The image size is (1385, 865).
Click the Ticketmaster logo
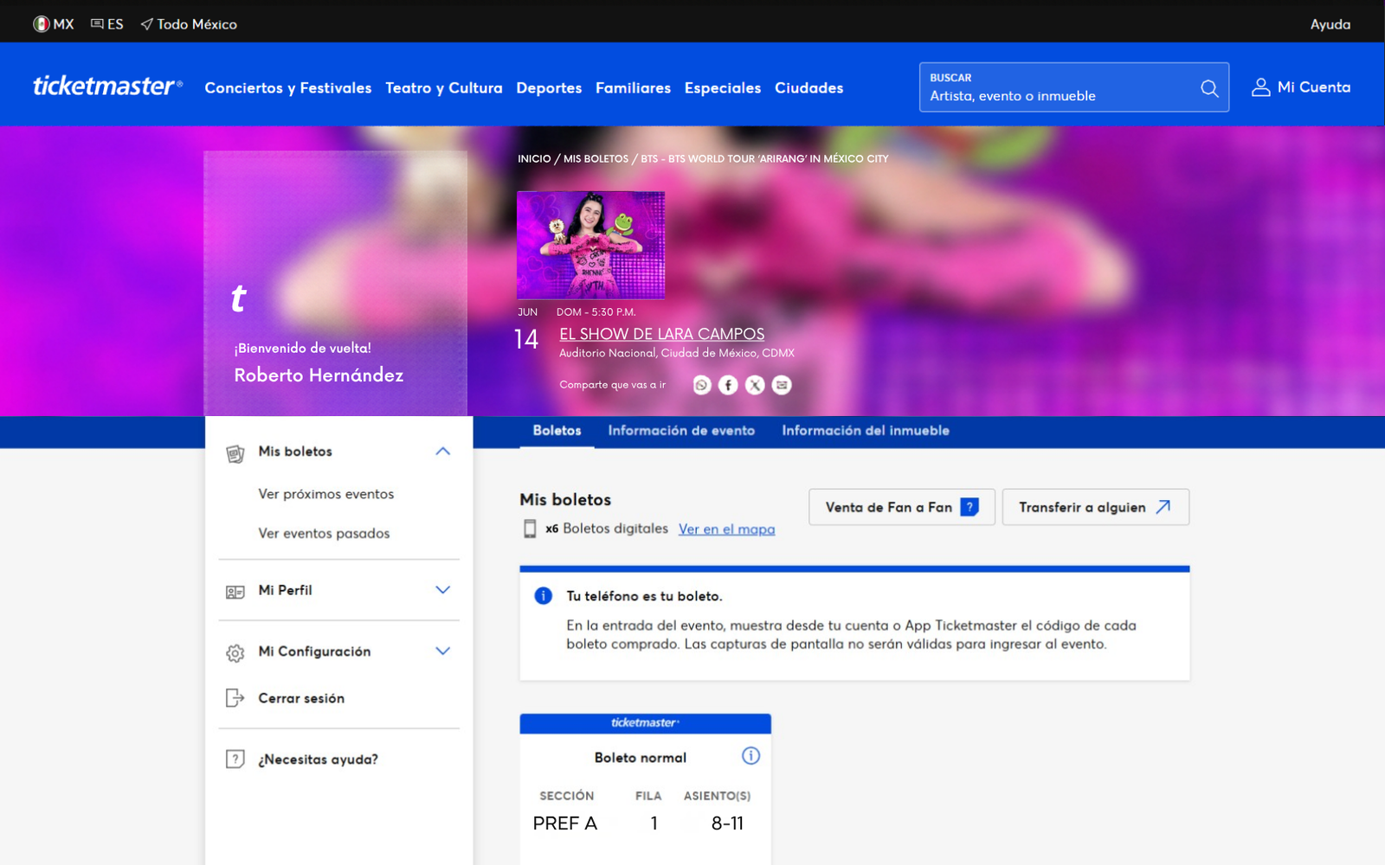(108, 86)
